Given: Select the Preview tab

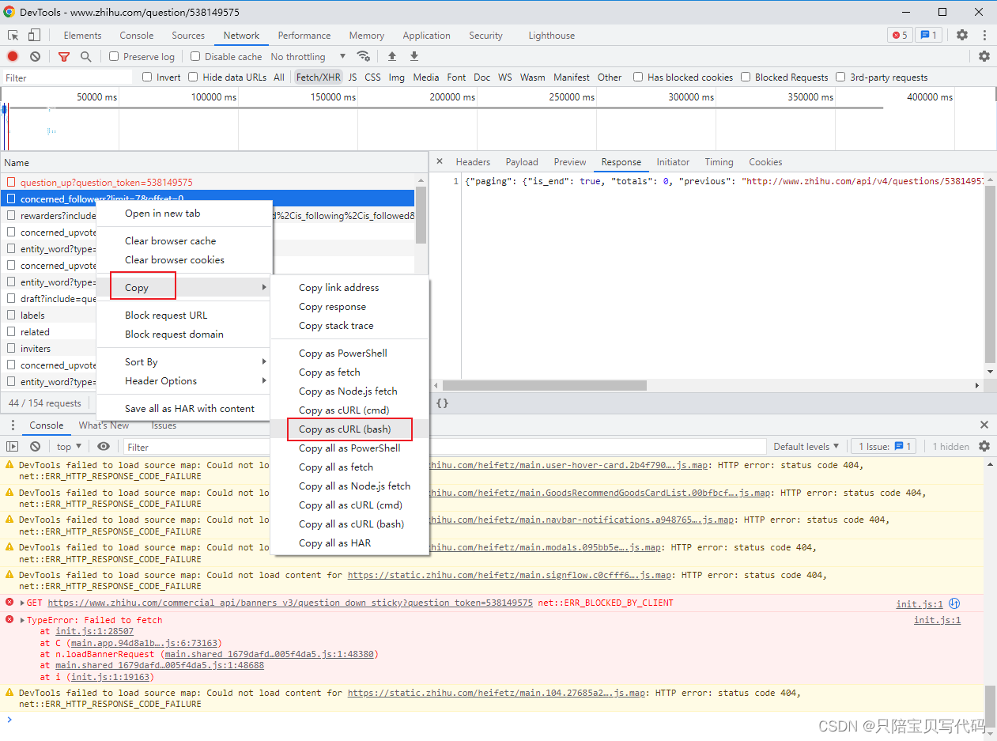Looking at the screenshot, I should [x=570, y=161].
